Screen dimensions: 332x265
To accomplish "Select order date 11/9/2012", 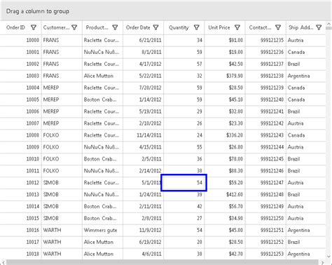I will [x=144, y=230].
